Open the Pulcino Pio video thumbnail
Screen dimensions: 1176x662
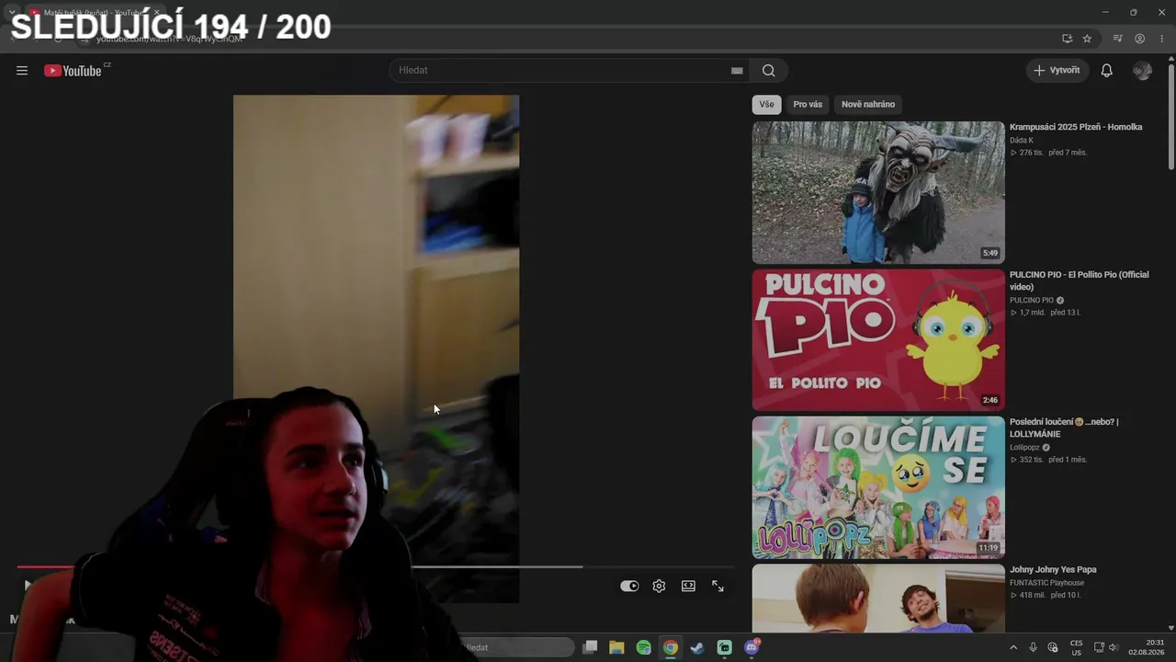[x=878, y=340]
